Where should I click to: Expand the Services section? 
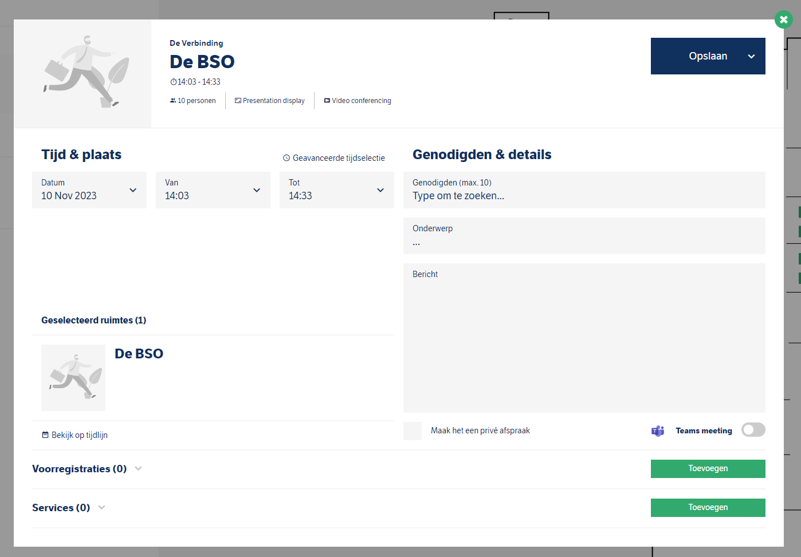point(101,508)
